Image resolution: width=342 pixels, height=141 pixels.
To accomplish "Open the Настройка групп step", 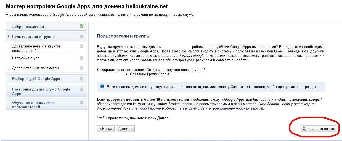I will [46, 58].
